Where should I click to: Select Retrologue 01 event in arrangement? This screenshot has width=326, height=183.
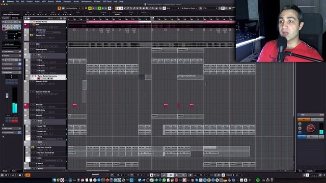pos(165,50)
